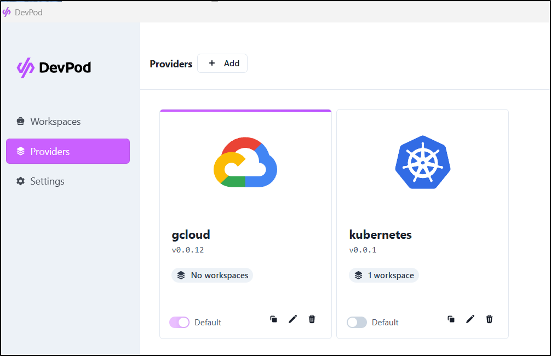Click the Google Cloud logo on gcloud card
This screenshot has width=551, height=356.
(245, 162)
